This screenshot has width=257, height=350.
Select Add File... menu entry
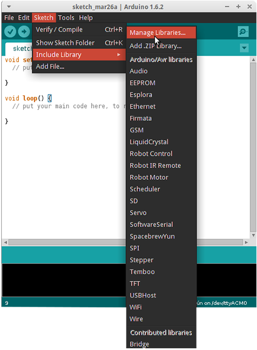79,67
